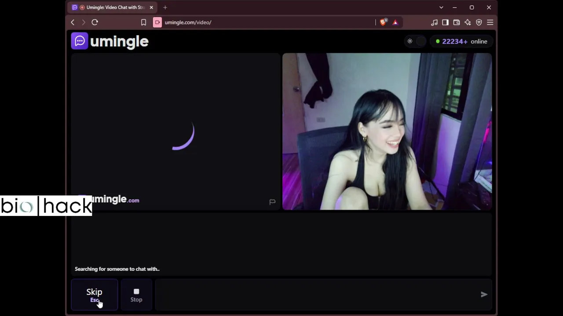Image resolution: width=563 pixels, height=316 pixels.
Task: Toggle the light/dark theme switch
Action: coord(416,41)
